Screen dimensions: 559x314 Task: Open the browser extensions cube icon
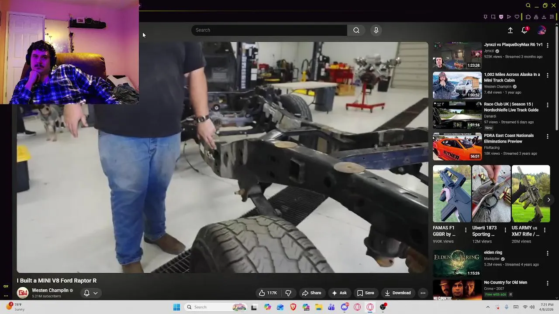528,17
